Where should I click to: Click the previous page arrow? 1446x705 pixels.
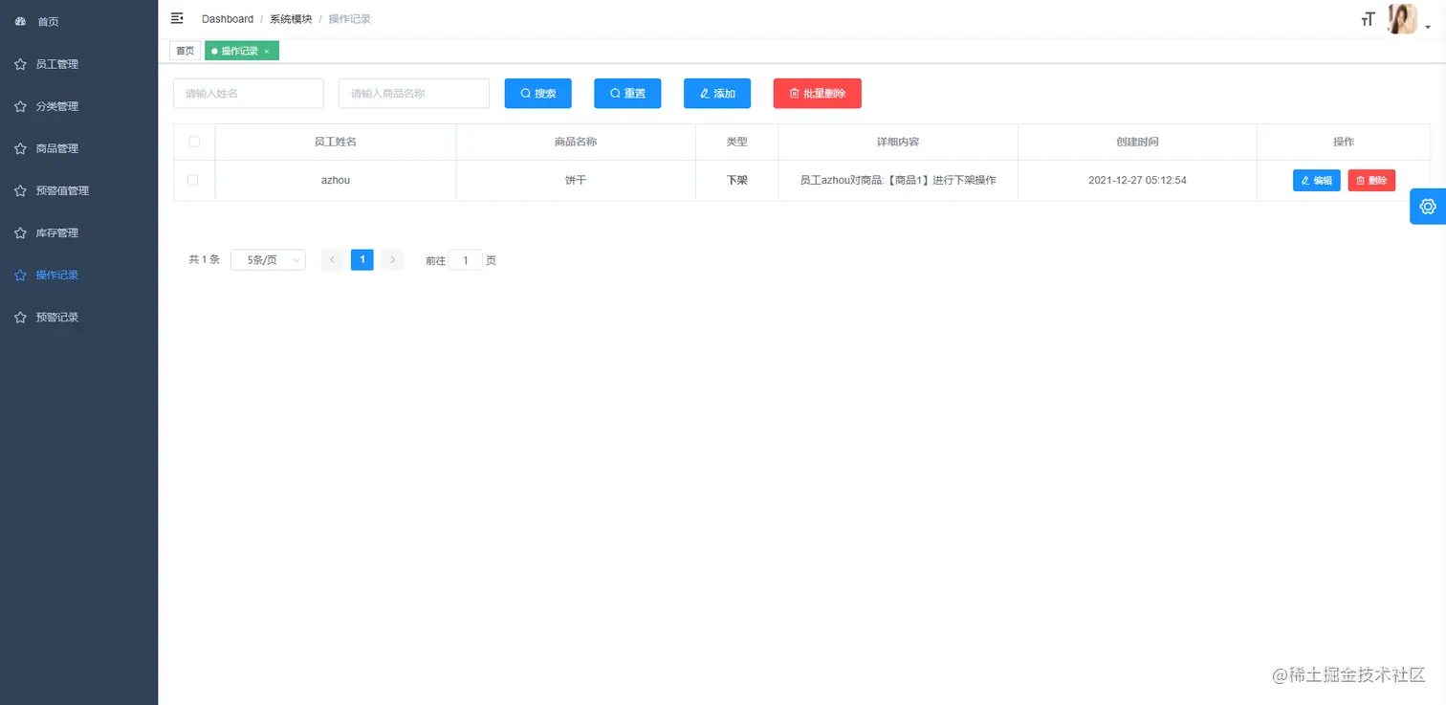click(332, 259)
